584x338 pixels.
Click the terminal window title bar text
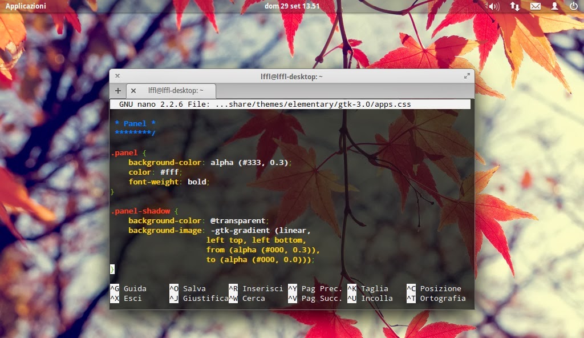coord(291,77)
